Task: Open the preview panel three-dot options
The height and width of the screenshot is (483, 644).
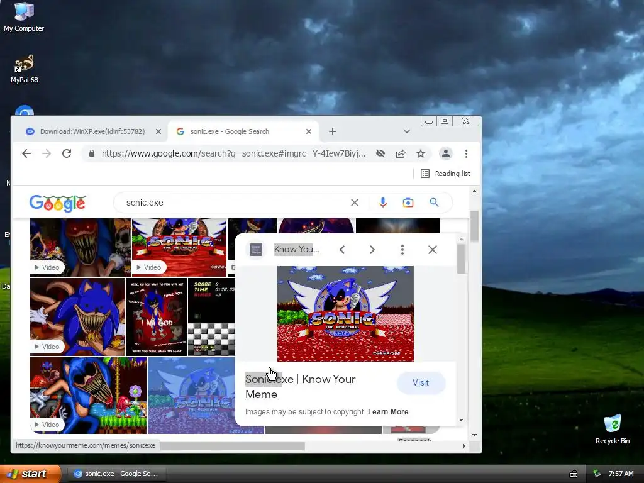Action: pyautogui.click(x=402, y=250)
